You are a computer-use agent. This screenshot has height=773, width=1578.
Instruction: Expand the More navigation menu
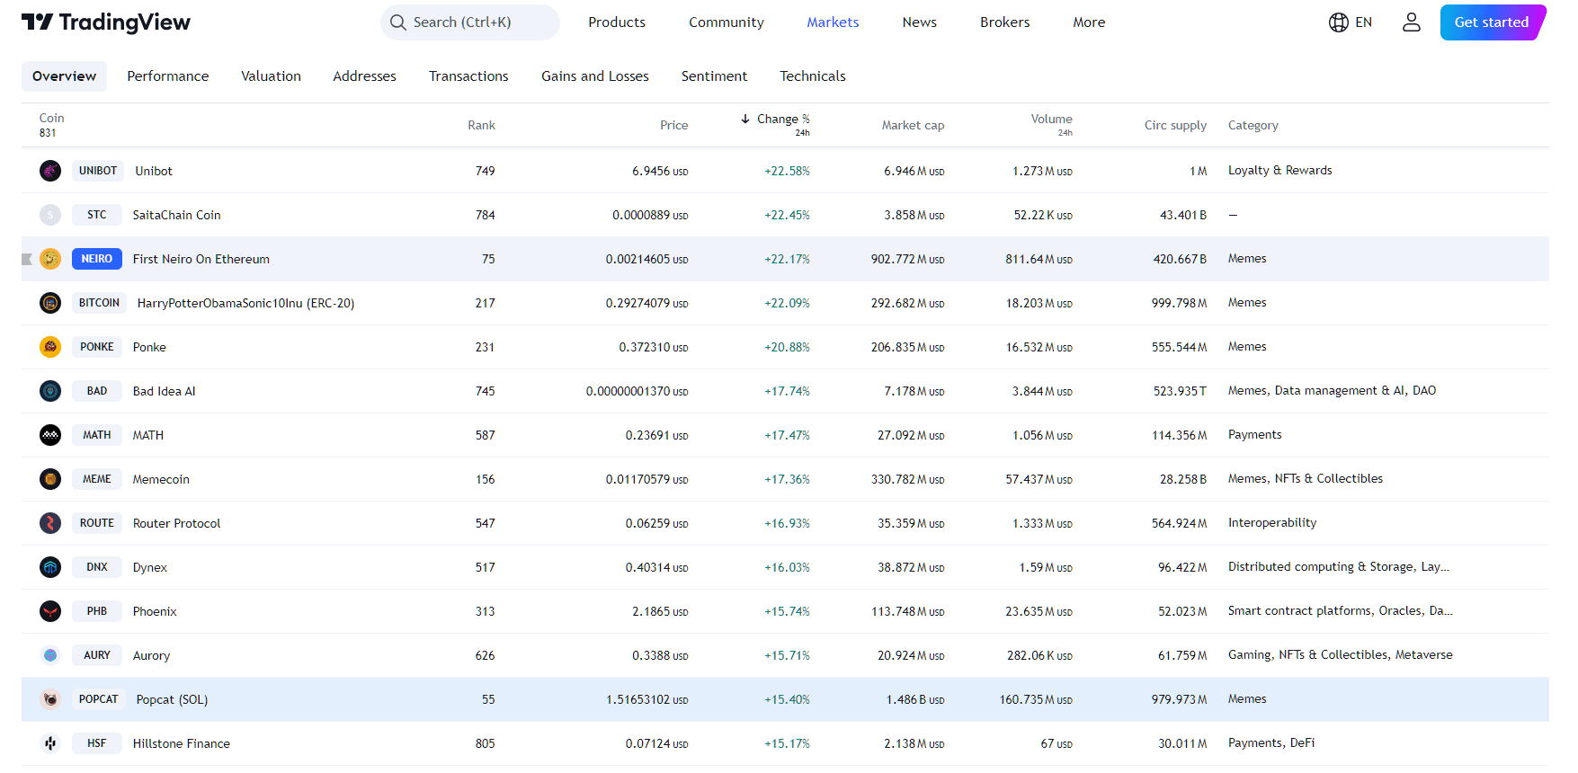1088,22
